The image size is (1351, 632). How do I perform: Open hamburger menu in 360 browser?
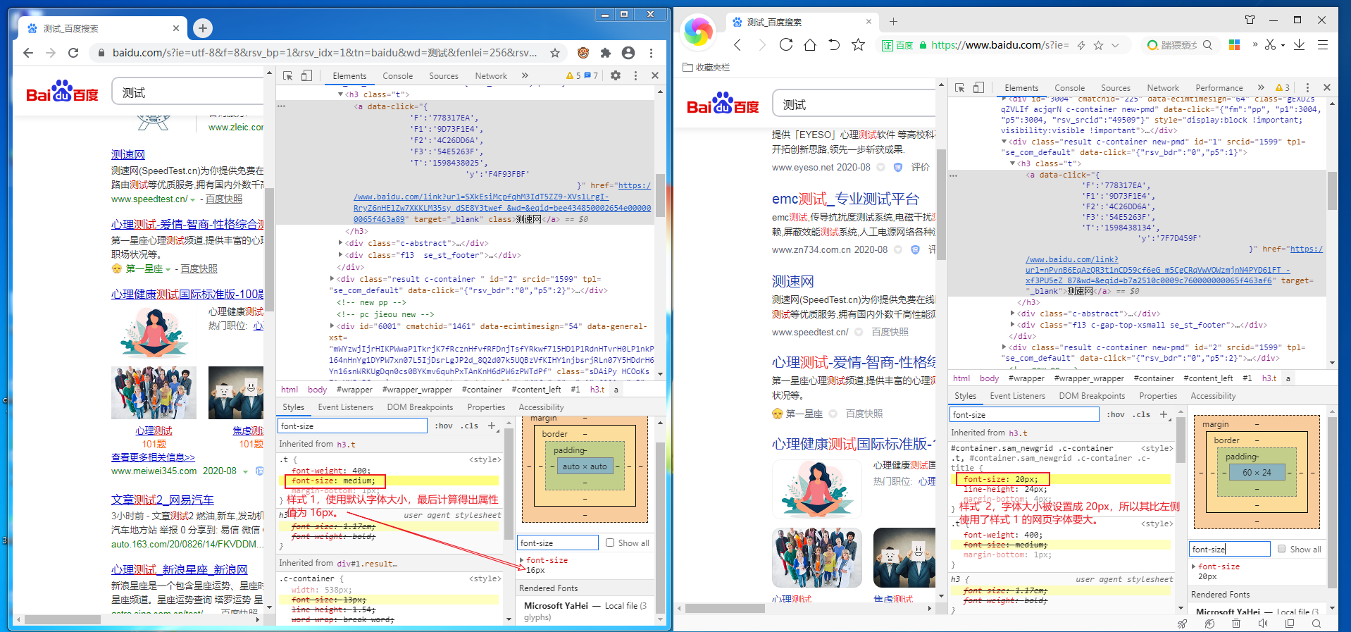pos(1323,44)
